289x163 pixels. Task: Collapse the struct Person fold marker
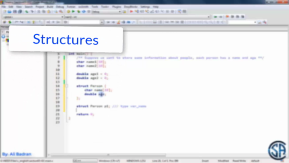67,86
